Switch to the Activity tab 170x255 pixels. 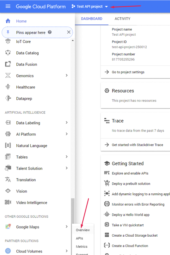pos(122,19)
